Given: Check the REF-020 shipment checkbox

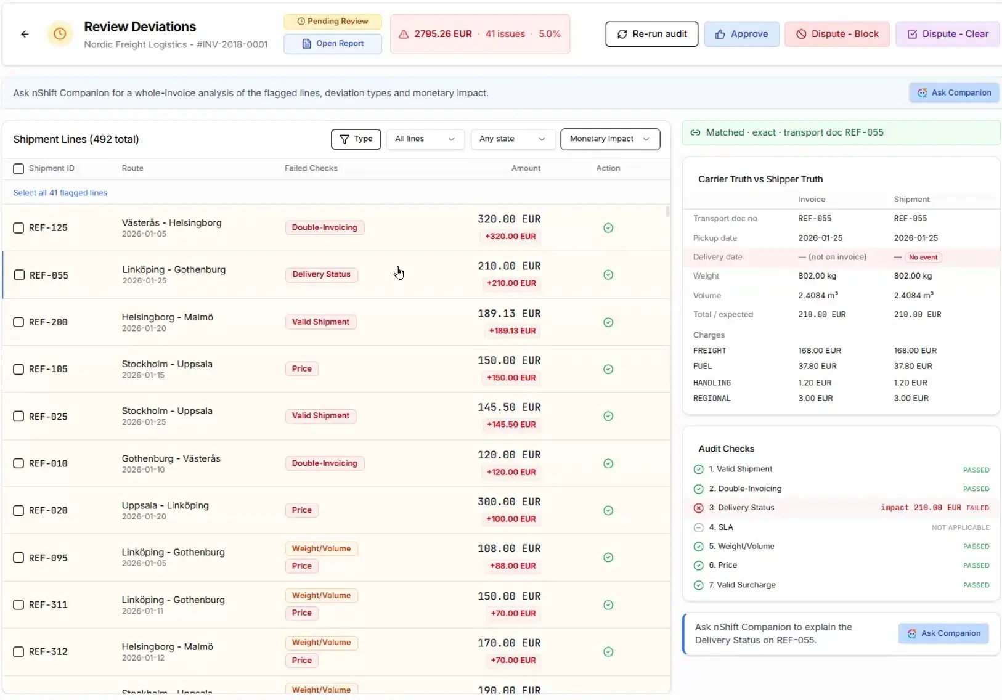Looking at the screenshot, I should [x=18, y=511].
